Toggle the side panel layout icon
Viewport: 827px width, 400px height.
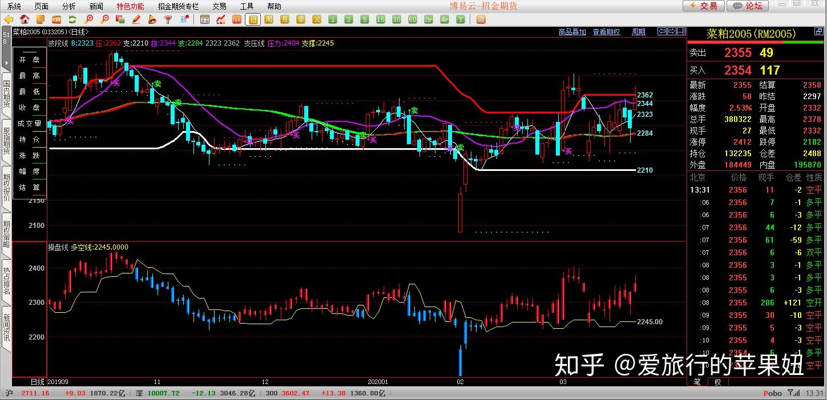(681, 31)
